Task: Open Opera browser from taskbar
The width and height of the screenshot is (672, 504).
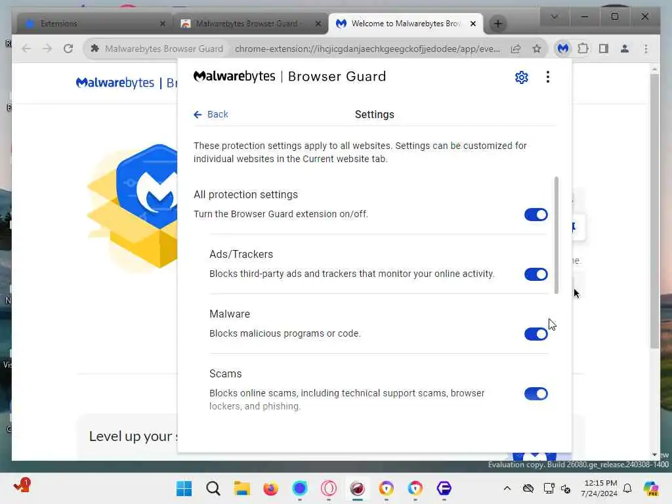Action: pyautogui.click(x=328, y=488)
